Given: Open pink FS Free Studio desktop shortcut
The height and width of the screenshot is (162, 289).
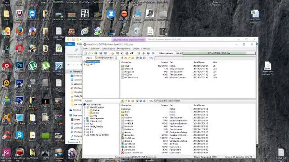Looking at the screenshot, I should click(6, 153).
